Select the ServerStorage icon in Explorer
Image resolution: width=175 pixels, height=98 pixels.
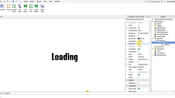(155, 36)
